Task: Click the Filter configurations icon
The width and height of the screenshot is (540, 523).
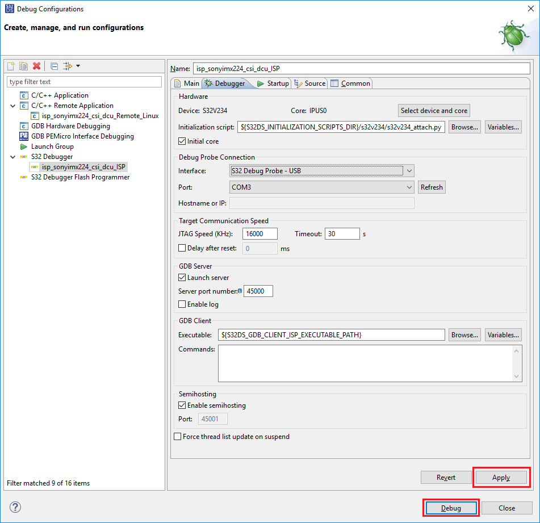Action: click(x=67, y=66)
